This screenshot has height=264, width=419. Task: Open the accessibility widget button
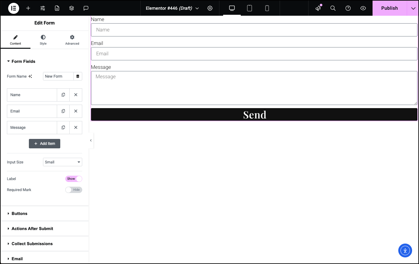coord(405,250)
